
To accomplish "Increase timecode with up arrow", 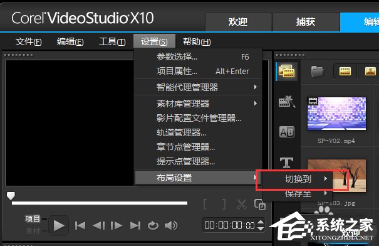I will tap(261, 222).
